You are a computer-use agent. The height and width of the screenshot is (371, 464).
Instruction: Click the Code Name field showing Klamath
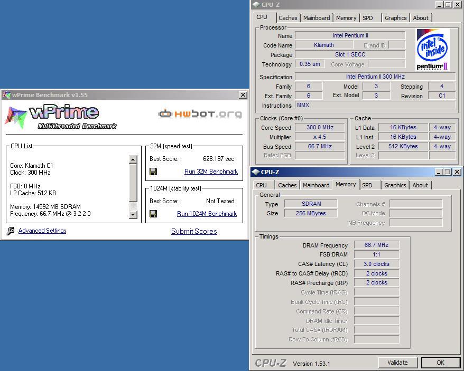[324, 45]
